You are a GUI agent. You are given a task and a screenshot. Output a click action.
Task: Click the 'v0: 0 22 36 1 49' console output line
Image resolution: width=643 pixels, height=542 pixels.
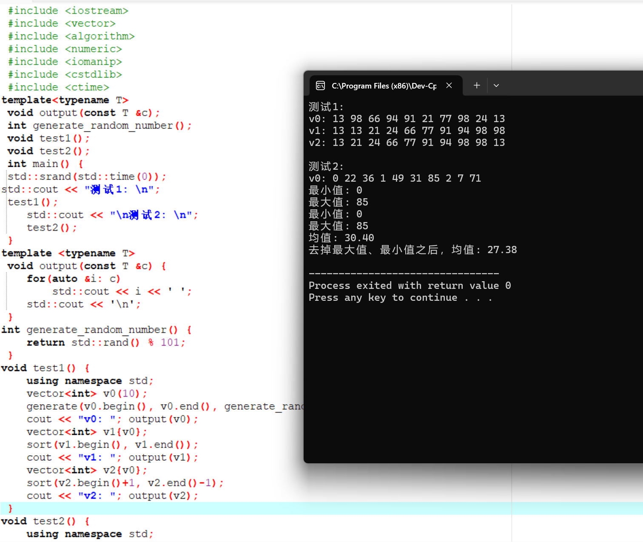coord(395,178)
